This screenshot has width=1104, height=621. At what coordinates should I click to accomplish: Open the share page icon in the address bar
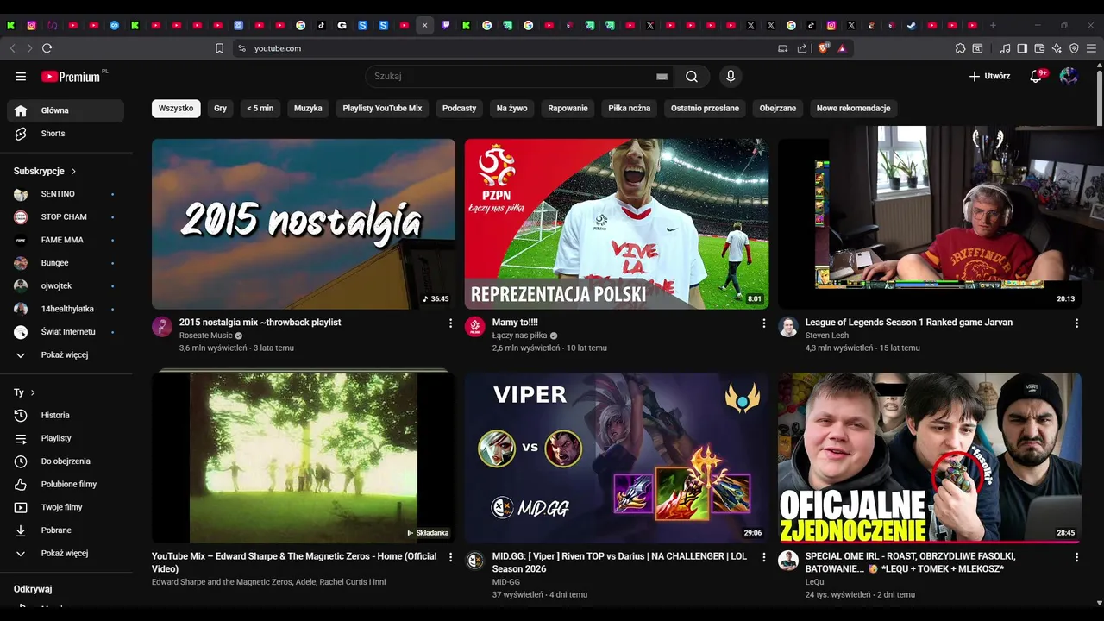click(802, 48)
